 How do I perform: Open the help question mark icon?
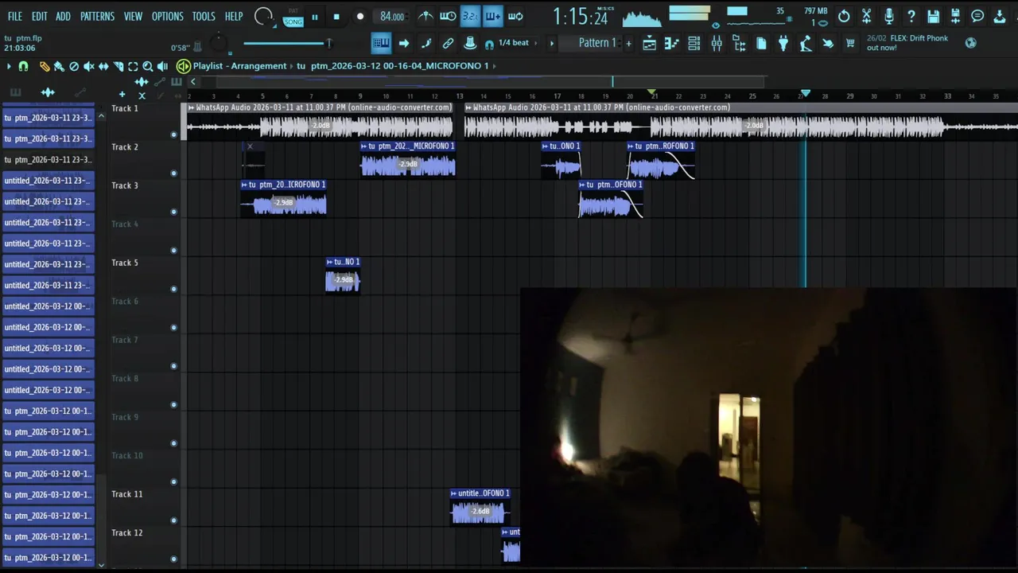pyautogui.click(x=911, y=16)
